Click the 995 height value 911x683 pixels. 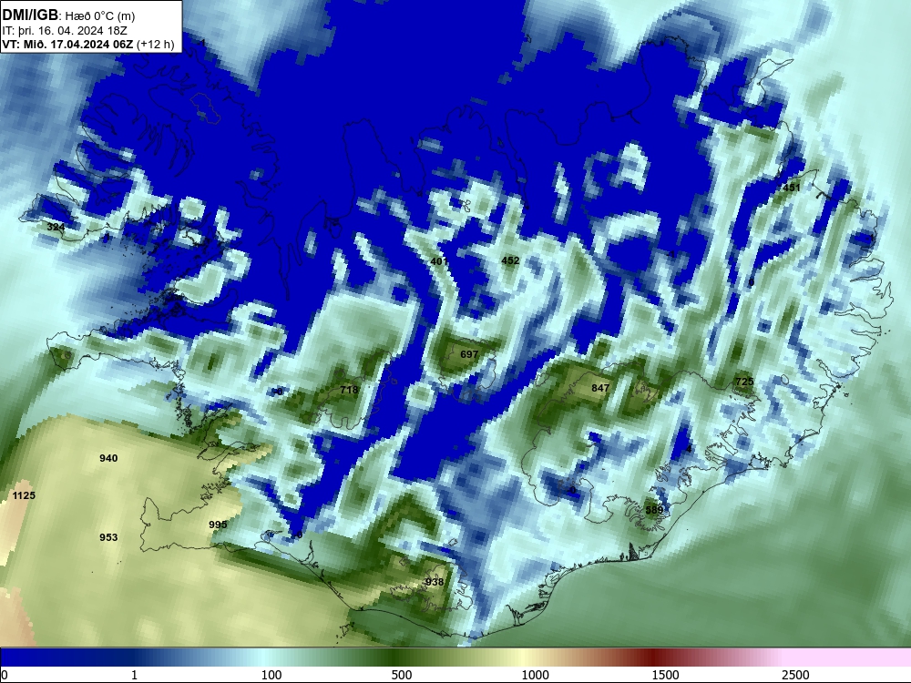[218, 525]
